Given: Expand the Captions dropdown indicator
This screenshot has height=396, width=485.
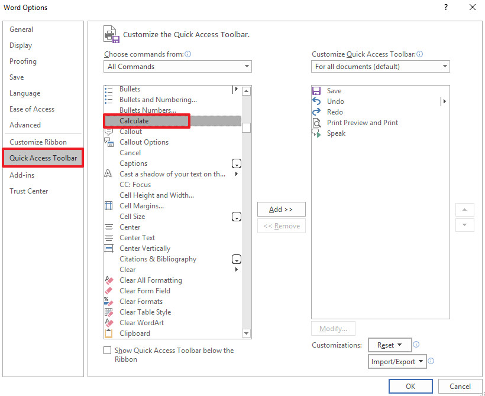Looking at the screenshot, I should point(237,163).
